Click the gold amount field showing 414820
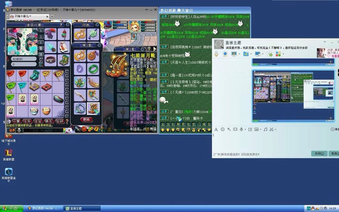Screen dimensions: 339x212 click(24, 58)
